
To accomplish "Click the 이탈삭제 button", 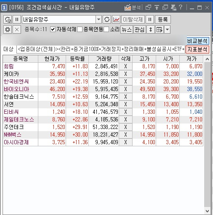I will tap(133, 19).
